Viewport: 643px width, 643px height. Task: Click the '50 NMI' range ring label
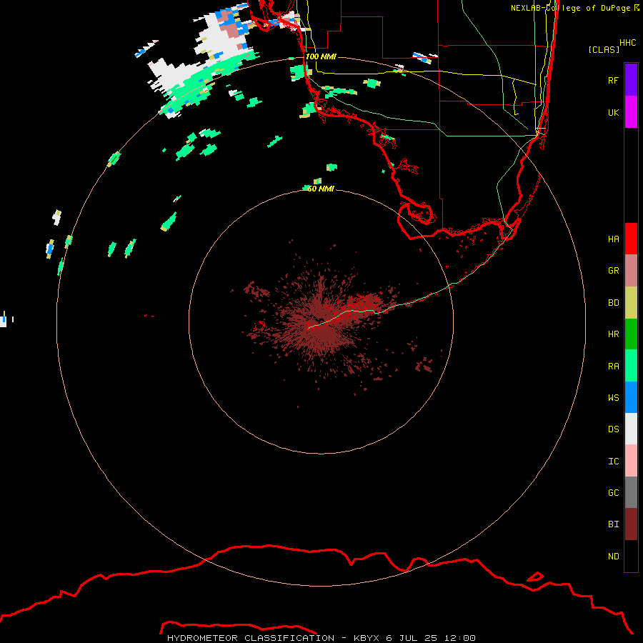tap(321, 189)
